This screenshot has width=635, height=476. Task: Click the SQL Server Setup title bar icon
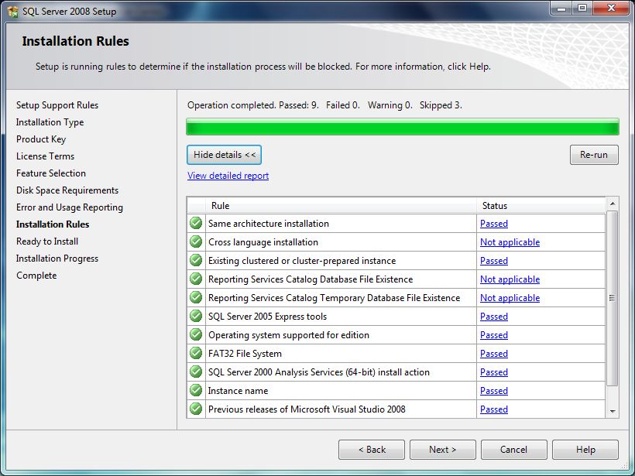click(12, 12)
